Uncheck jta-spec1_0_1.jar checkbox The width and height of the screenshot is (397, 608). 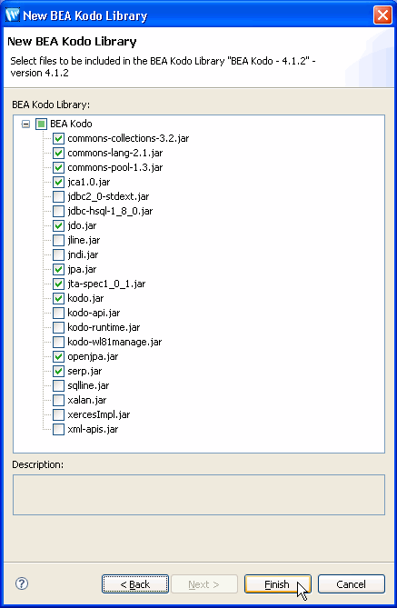(58, 284)
